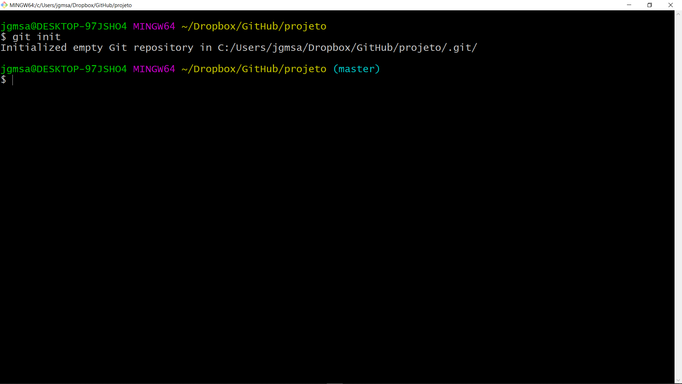The image size is (682, 384).
Task: Click the first prompt's ~/Dropbox/GitHub/projeto path
Action: click(254, 26)
